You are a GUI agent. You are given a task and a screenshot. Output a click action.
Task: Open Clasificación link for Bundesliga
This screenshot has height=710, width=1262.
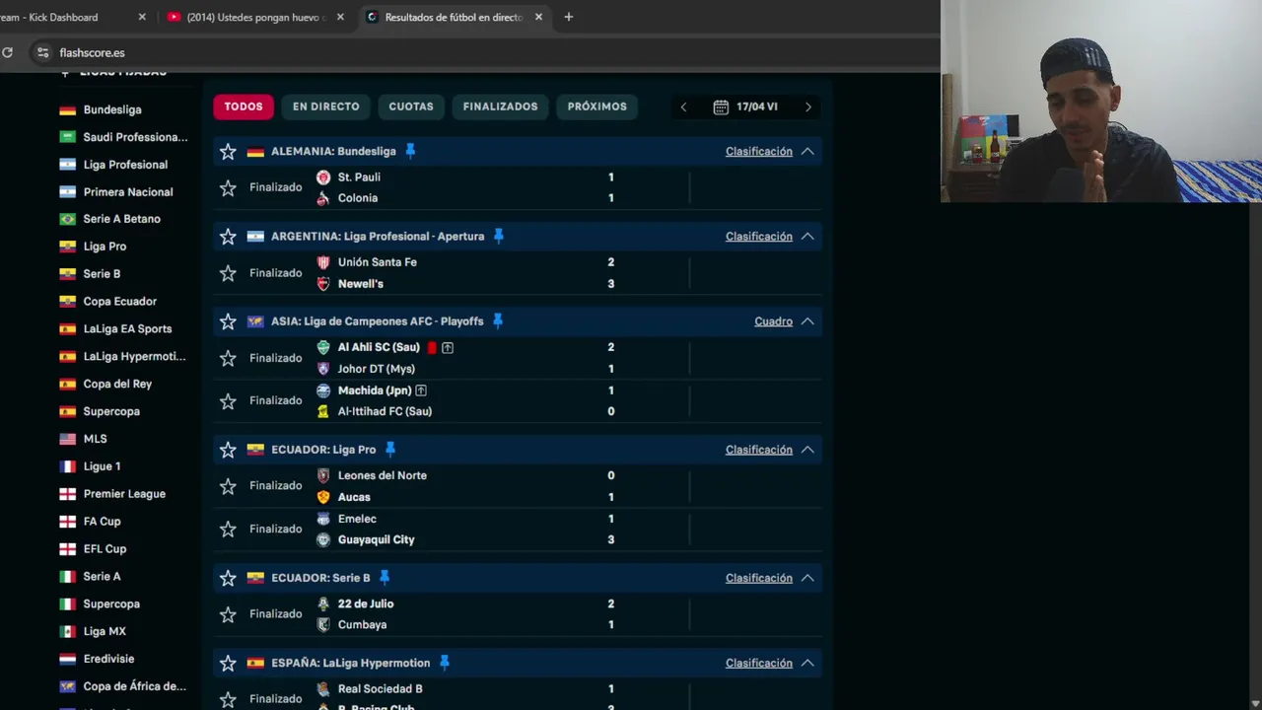tap(759, 152)
